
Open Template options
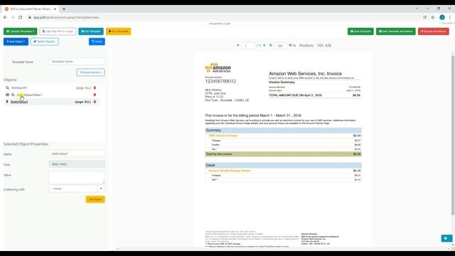click(x=91, y=73)
